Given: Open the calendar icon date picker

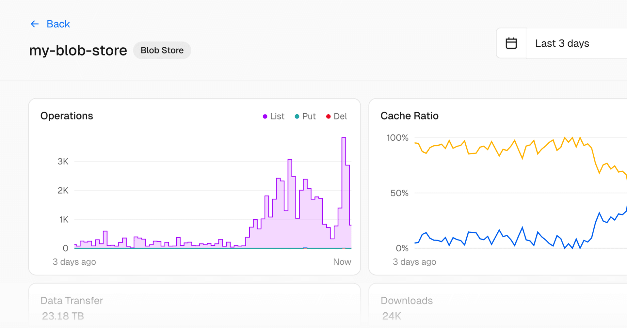Looking at the screenshot, I should (511, 43).
